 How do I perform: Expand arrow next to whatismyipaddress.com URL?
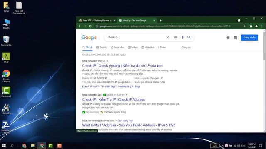pos(116,120)
